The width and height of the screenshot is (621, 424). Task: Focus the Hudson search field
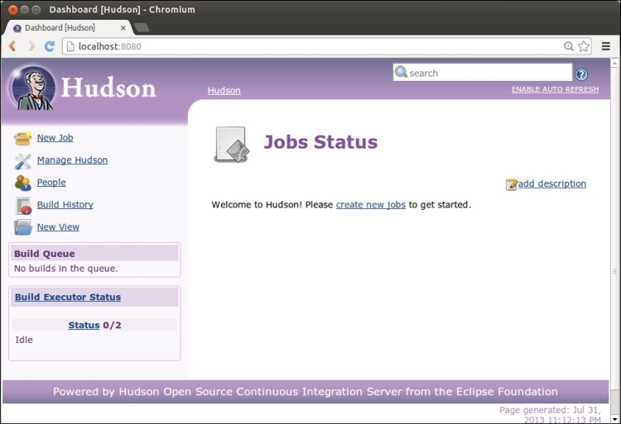483,72
